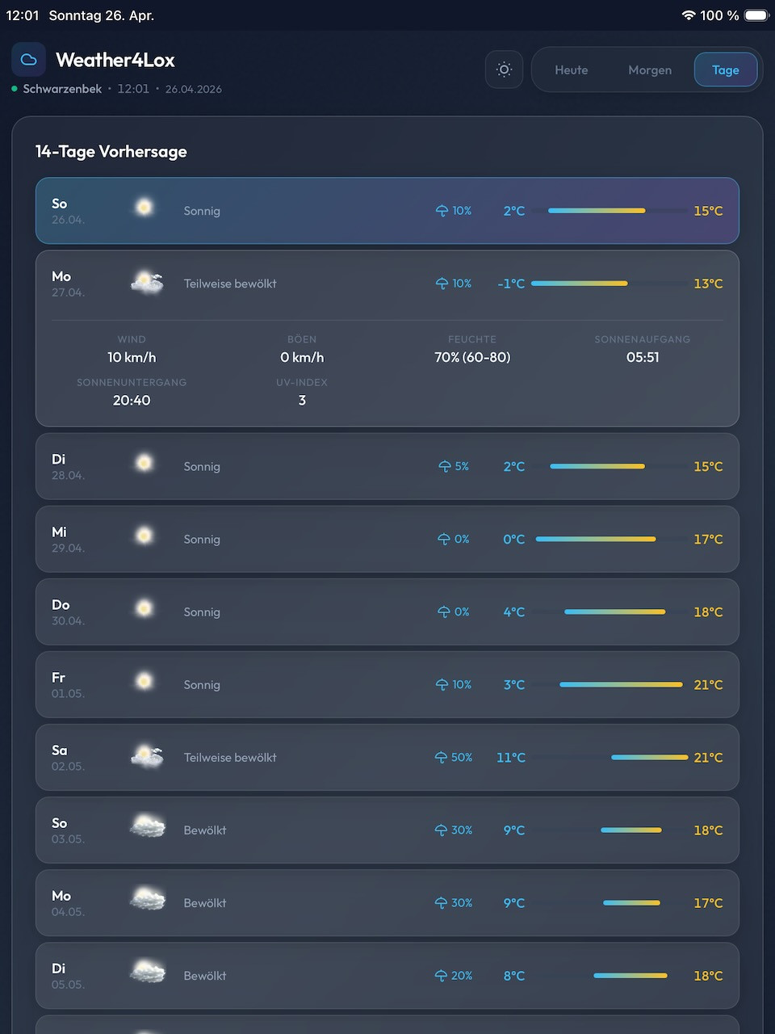Switch to the Morgen tab
Screen dimensions: 775x1034
point(650,70)
